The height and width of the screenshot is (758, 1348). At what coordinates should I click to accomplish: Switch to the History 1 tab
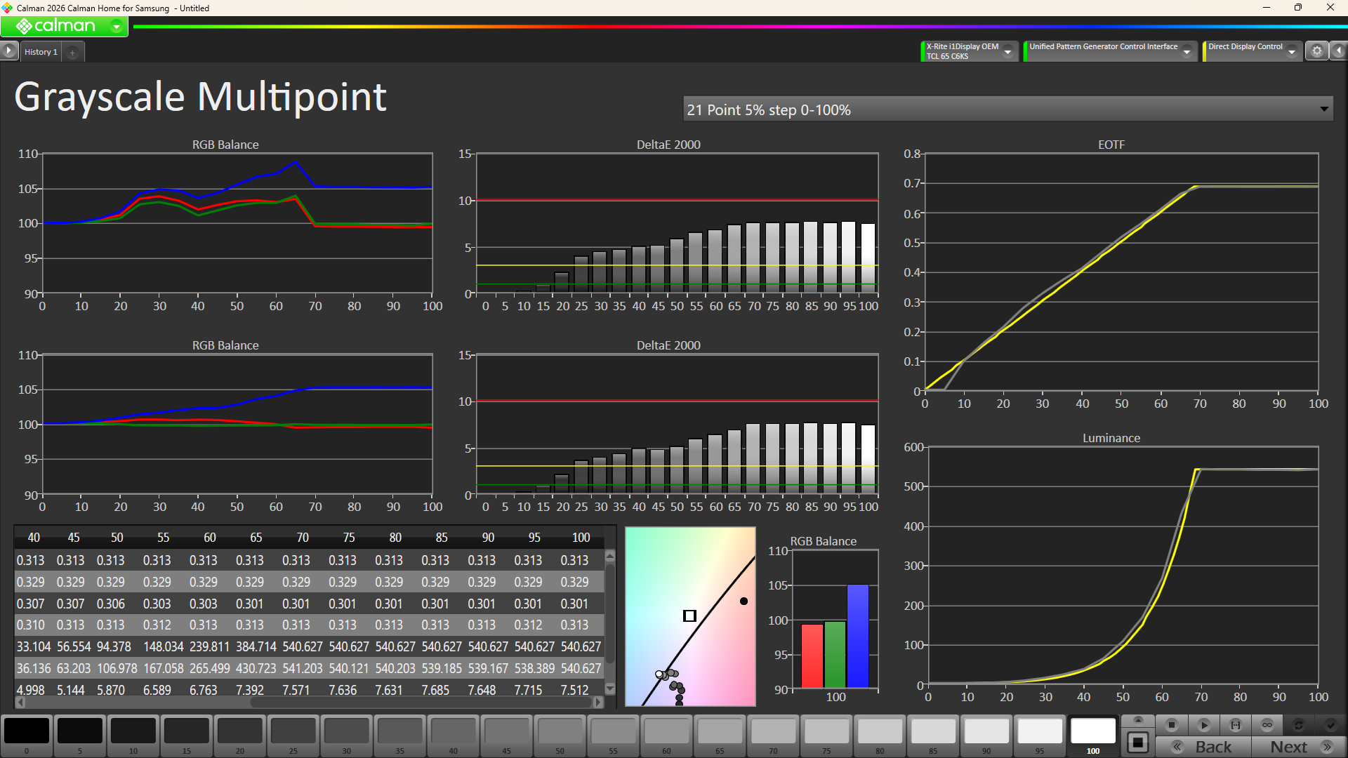[x=41, y=52]
